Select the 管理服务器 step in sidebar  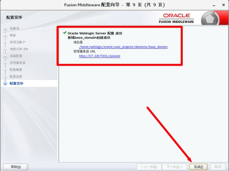(x=18, y=63)
